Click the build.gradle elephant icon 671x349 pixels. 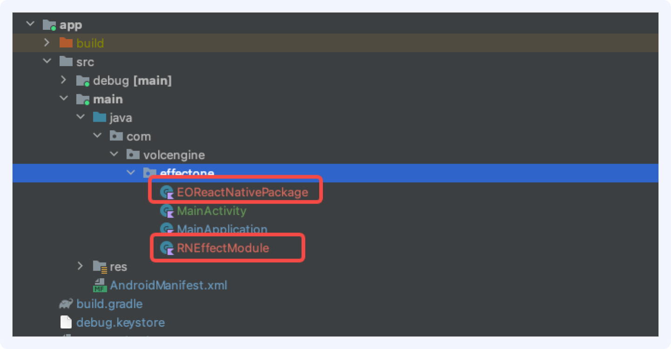point(66,304)
